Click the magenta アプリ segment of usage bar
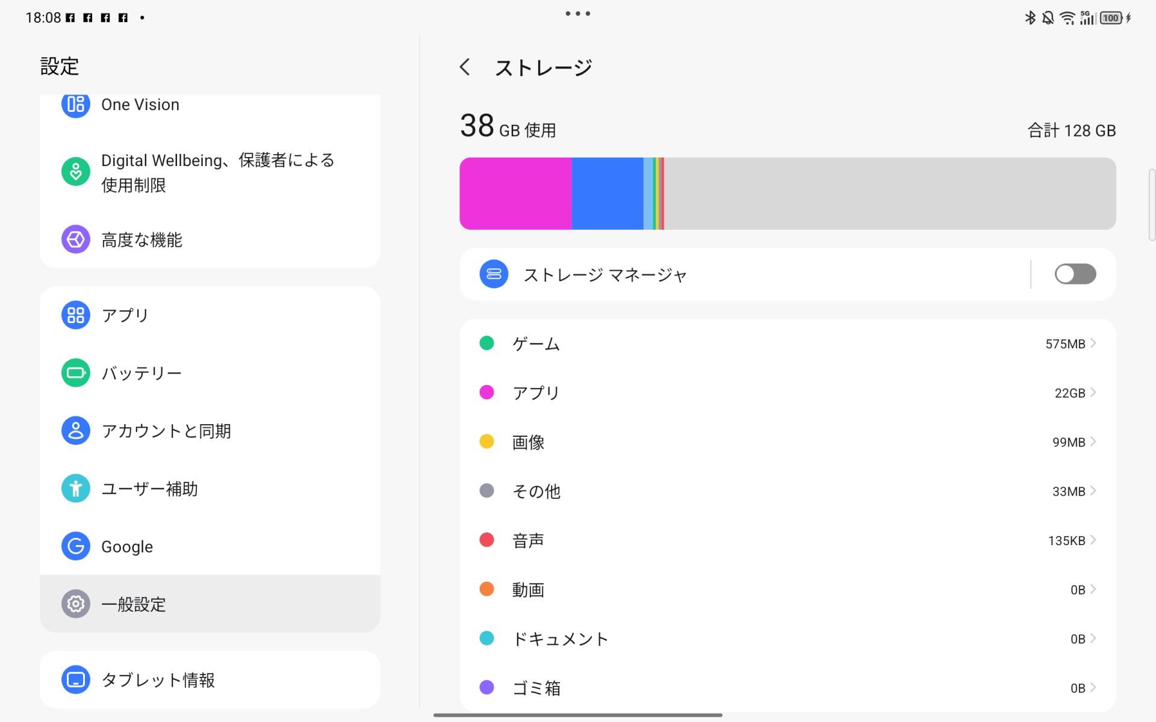Viewport: 1156px width, 722px height. coord(515,193)
